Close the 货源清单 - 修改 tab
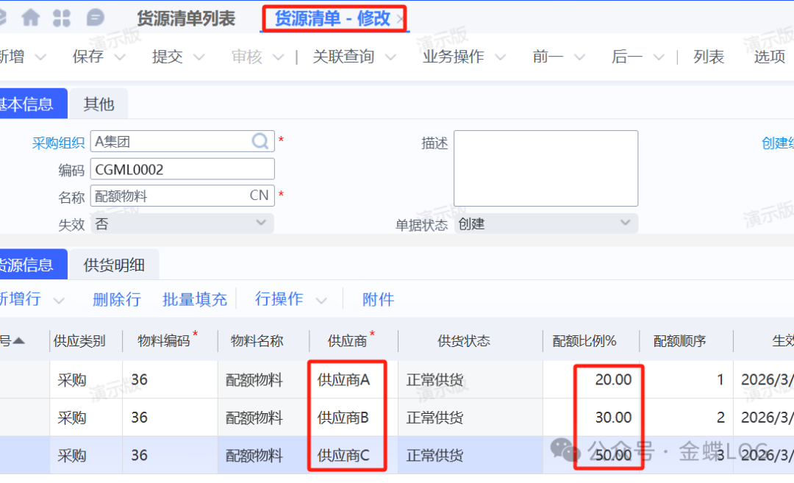 click(x=400, y=20)
